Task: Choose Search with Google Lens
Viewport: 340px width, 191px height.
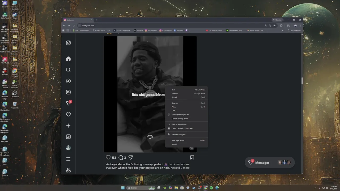Action: click(x=186, y=114)
